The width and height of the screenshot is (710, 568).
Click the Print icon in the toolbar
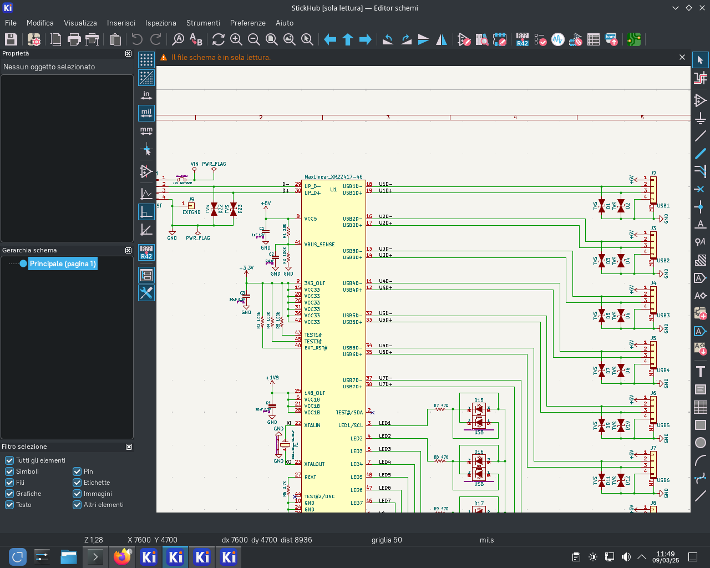(74, 39)
